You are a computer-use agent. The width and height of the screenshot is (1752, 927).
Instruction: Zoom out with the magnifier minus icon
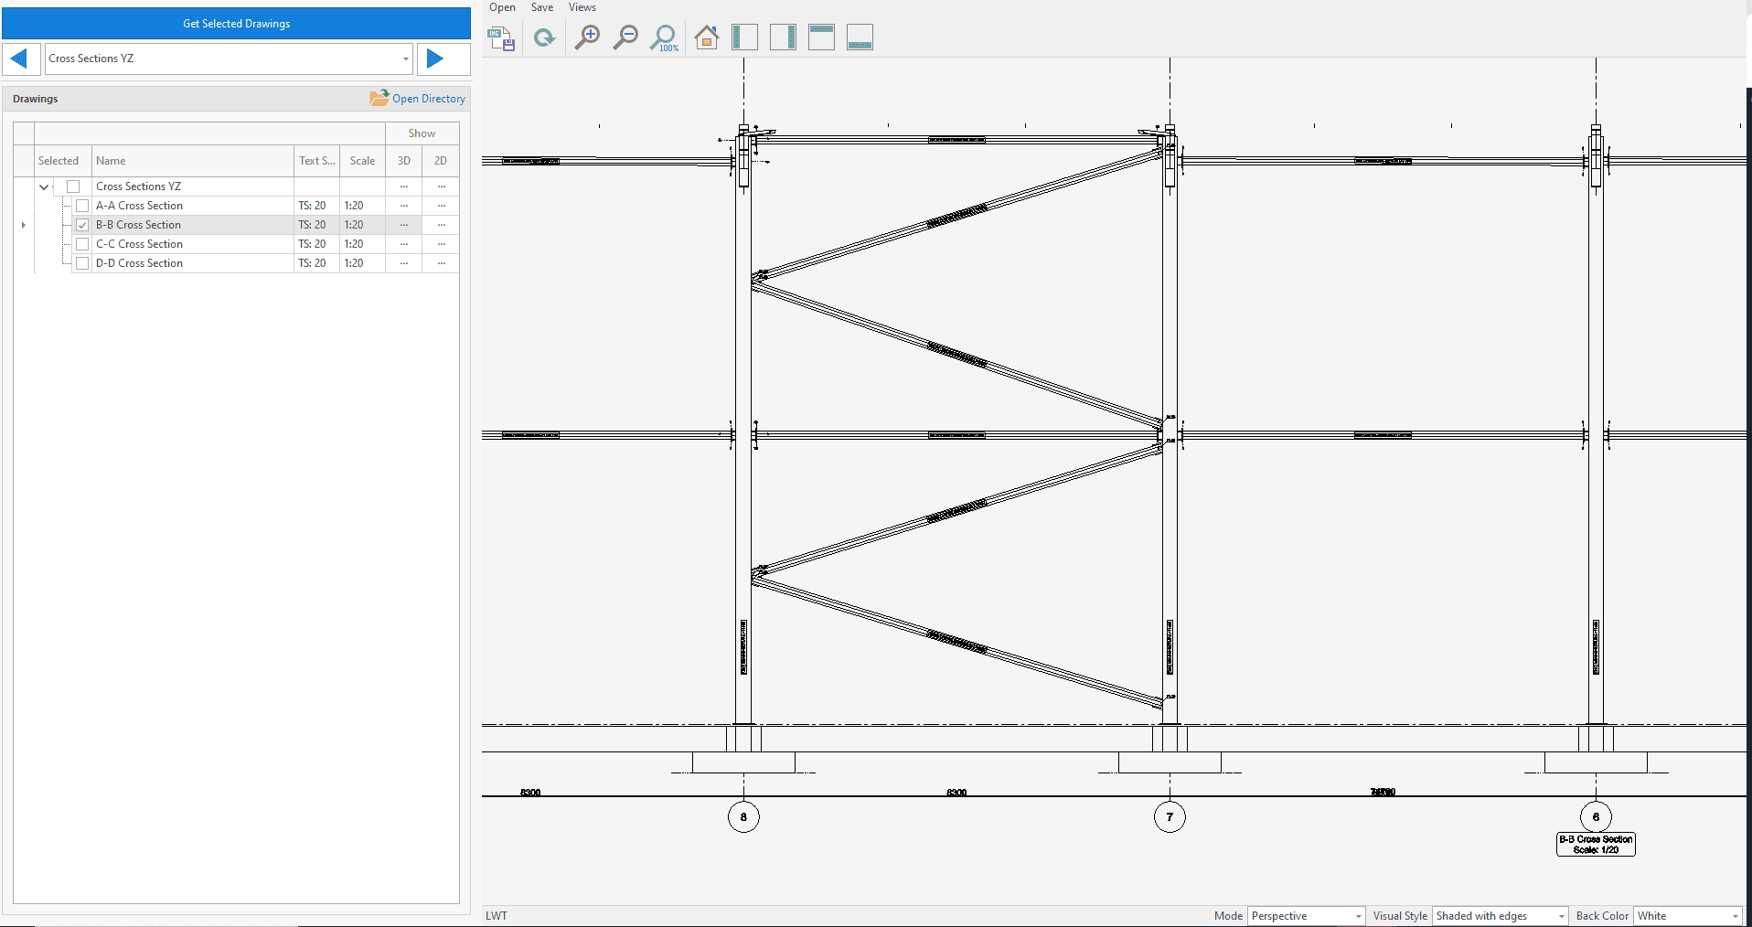pyautogui.click(x=625, y=37)
